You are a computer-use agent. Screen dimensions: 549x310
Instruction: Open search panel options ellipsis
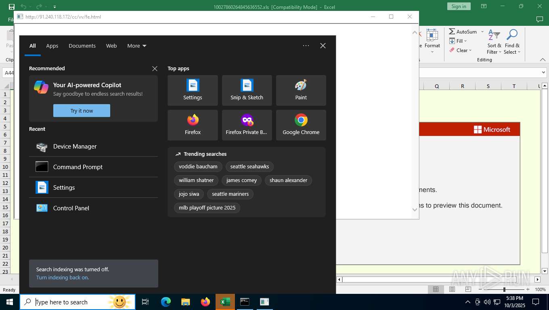(306, 46)
